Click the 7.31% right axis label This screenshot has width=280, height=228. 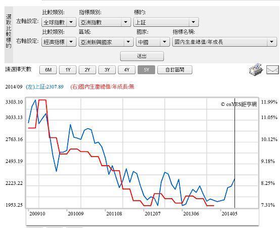click(268, 205)
